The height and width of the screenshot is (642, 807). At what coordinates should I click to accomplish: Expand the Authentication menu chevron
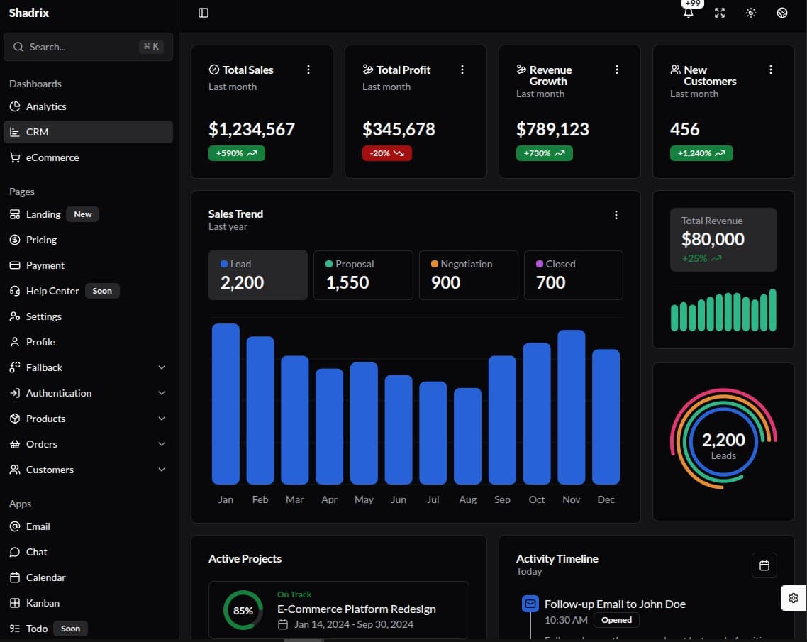(x=162, y=393)
